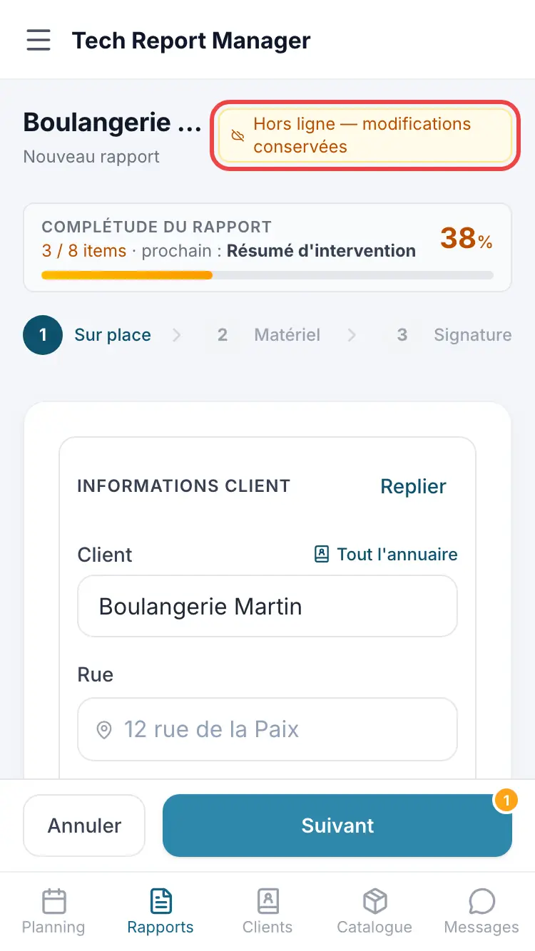Open the Planning calendar icon
The image size is (535, 951).
click(53, 901)
